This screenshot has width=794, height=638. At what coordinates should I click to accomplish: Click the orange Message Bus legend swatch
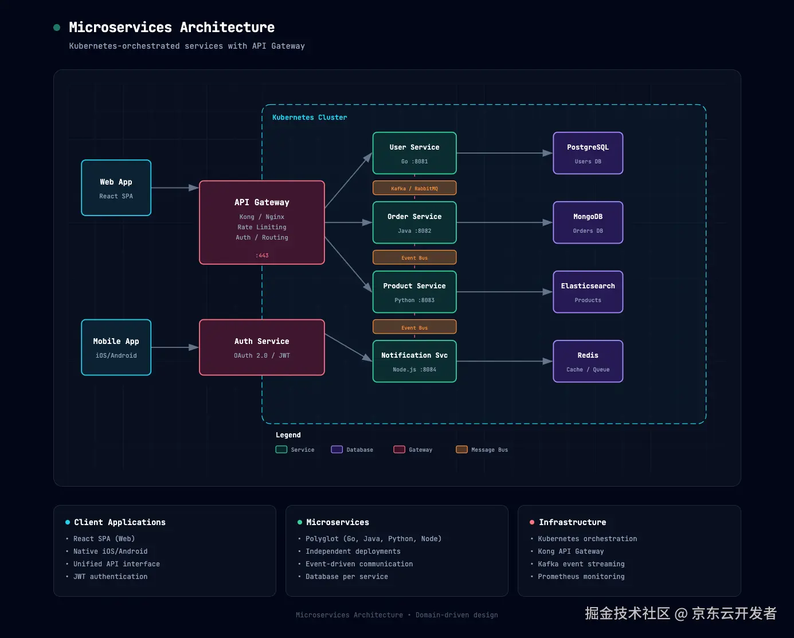click(x=462, y=449)
